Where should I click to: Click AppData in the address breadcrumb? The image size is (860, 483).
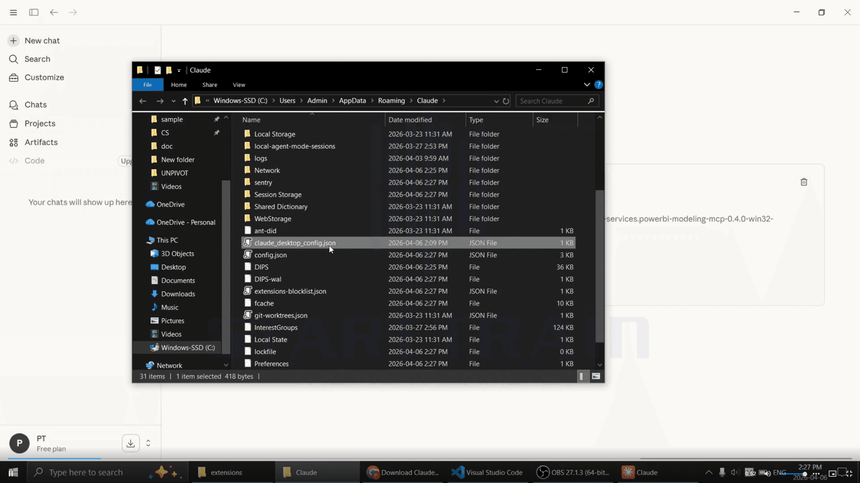point(352,101)
